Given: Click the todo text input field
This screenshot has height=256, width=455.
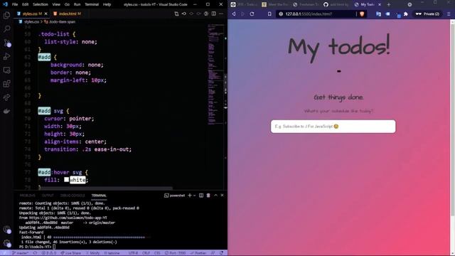Looking at the screenshot, I should coord(333,127).
